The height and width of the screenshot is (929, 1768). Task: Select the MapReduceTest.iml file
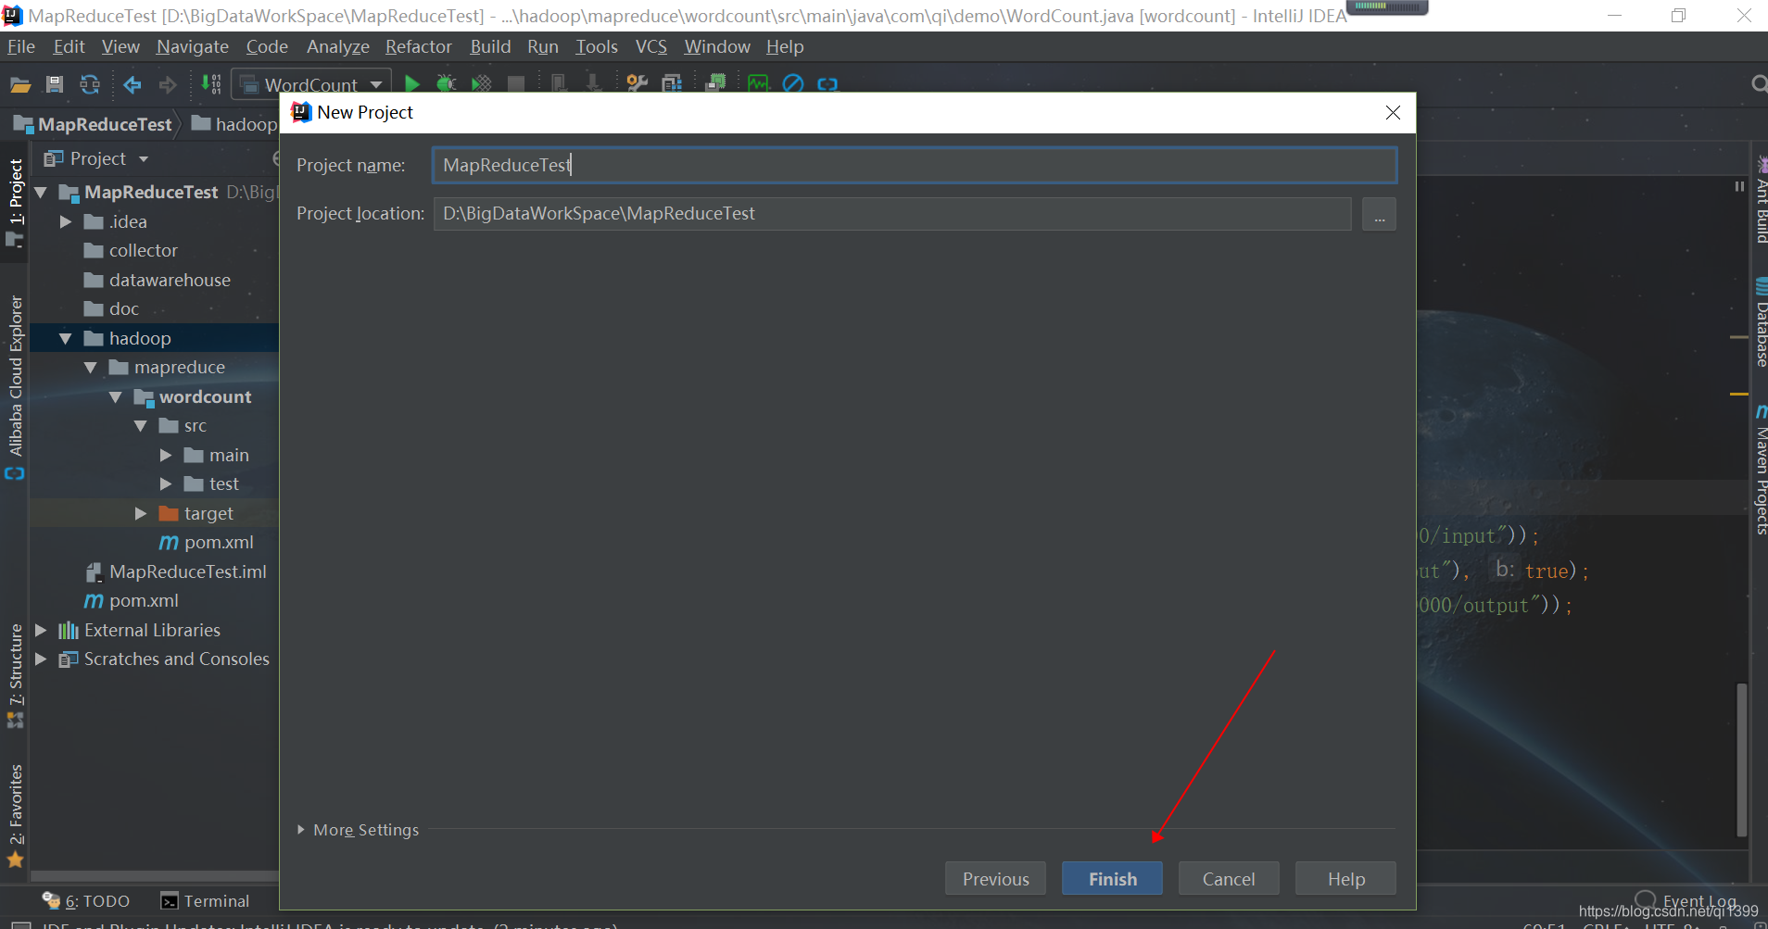(176, 571)
